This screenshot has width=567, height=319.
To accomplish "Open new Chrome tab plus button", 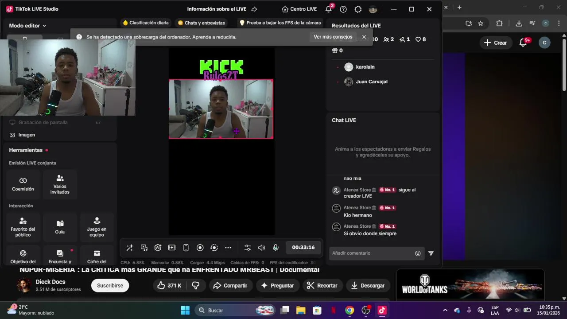I will pyautogui.click(x=459, y=8).
